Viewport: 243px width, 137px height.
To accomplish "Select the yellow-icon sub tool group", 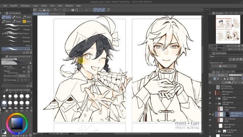I will (27, 21).
